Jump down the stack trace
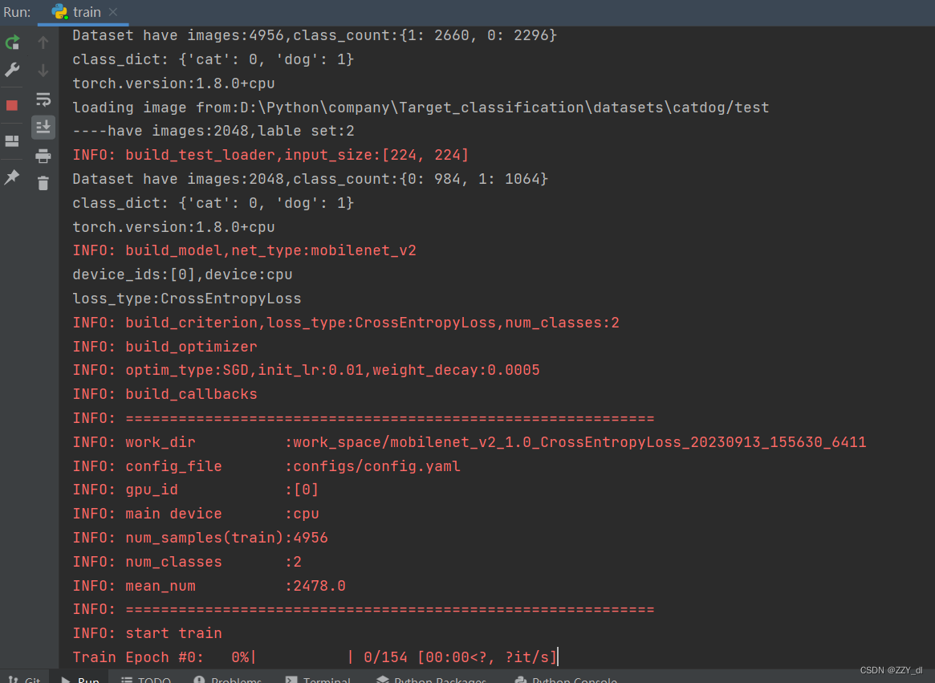This screenshot has height=683, width=935. (43, 71)
